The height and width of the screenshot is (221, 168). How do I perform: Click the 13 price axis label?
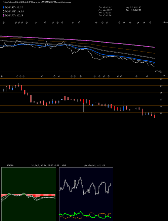coord(161,113)
